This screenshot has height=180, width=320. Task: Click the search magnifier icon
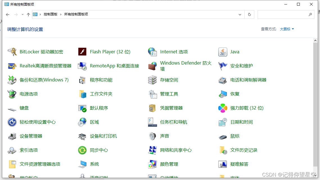[310, 15]
